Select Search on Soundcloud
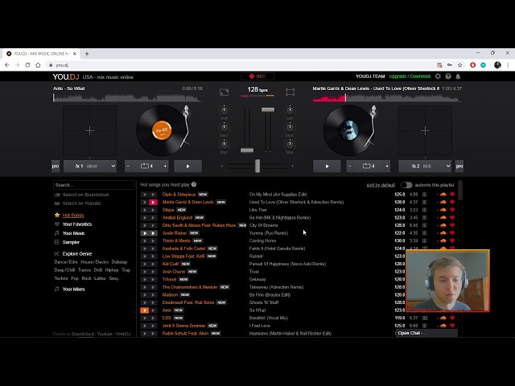Screen dimensions: 515x386 85,195
